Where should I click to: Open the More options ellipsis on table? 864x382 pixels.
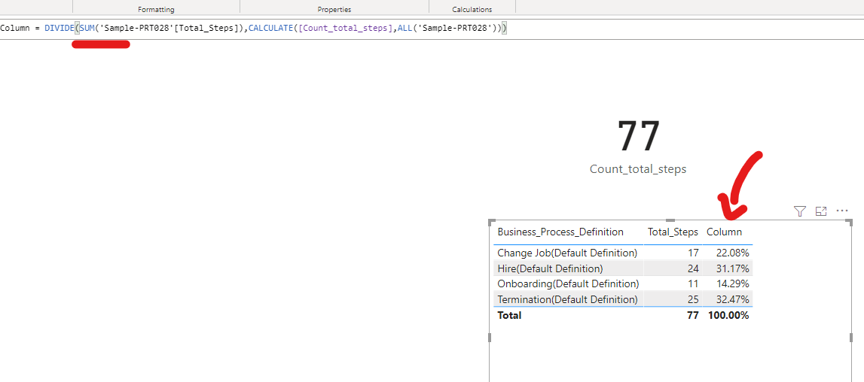coord(842,211)
